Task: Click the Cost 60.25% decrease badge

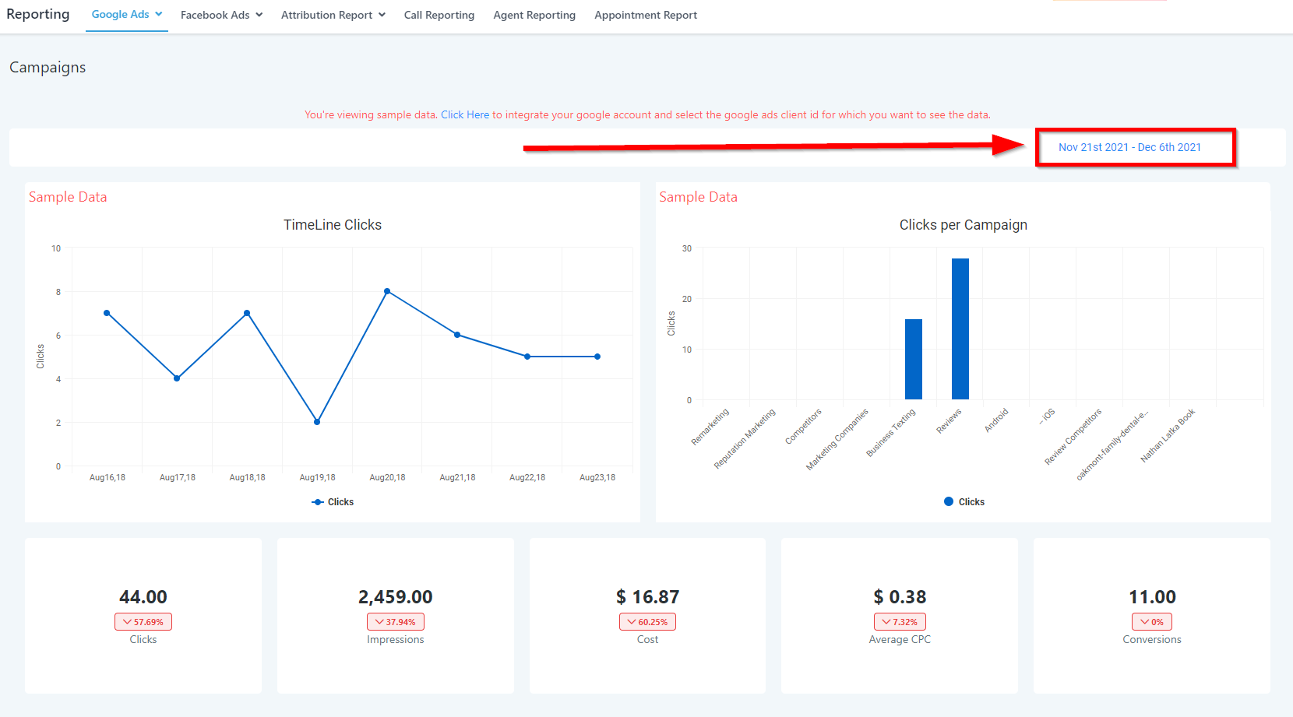Action: 647,622
